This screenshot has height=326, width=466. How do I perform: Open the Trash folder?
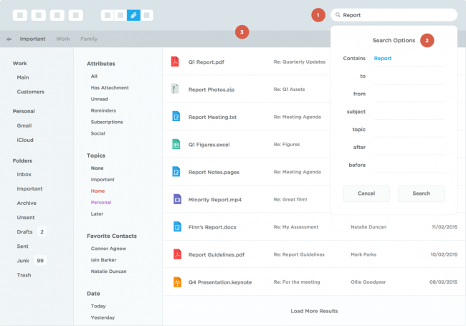[x=24, y=275]
